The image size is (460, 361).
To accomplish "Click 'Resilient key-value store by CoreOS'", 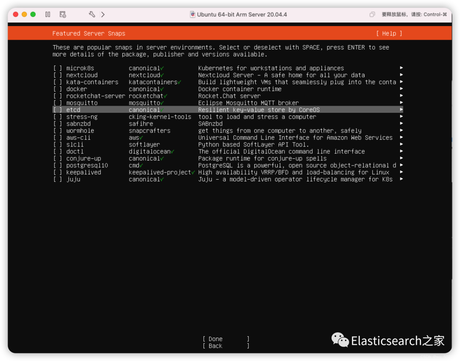I will [x=259, y=110].
